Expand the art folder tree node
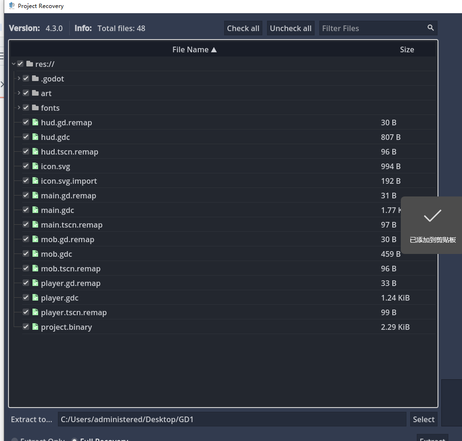 (19, 93)
